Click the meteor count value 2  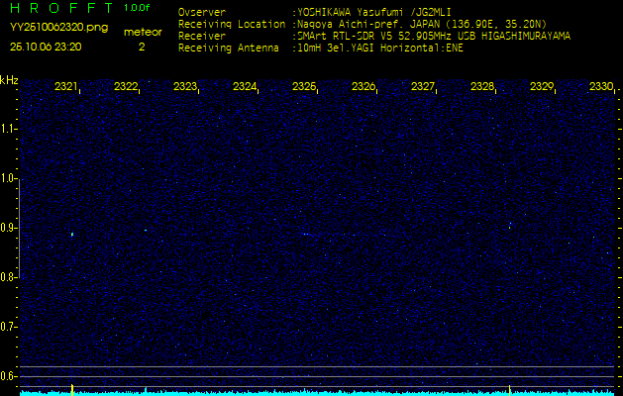[x=142, y=47]
